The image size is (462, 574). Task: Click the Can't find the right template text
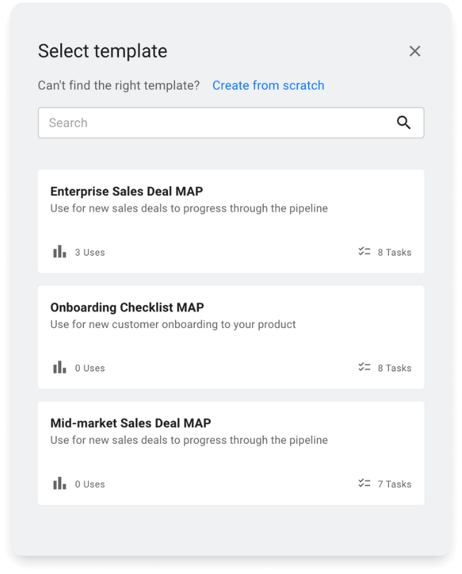118,85
